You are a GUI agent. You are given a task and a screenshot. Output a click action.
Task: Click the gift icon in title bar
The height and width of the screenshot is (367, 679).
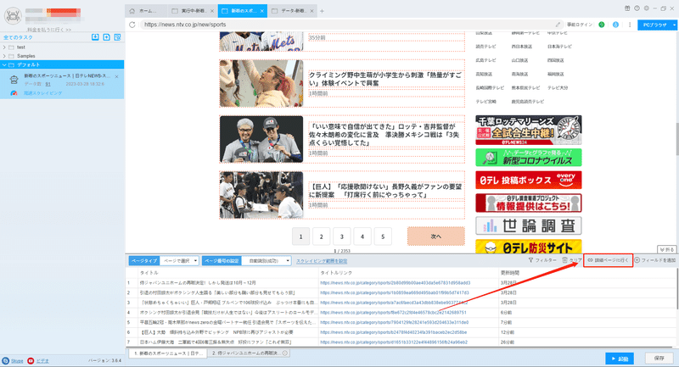tap(627, 8)
